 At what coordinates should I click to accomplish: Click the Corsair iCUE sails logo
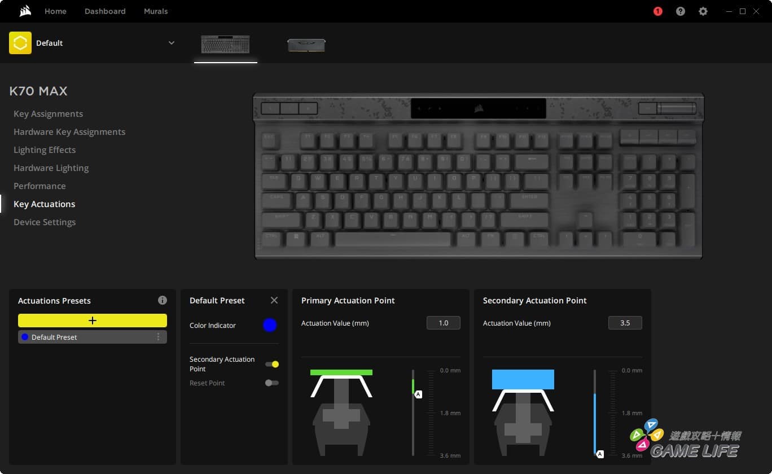coord(25,11)
